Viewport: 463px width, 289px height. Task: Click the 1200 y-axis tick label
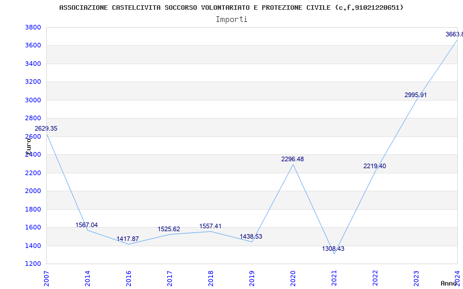33,264
